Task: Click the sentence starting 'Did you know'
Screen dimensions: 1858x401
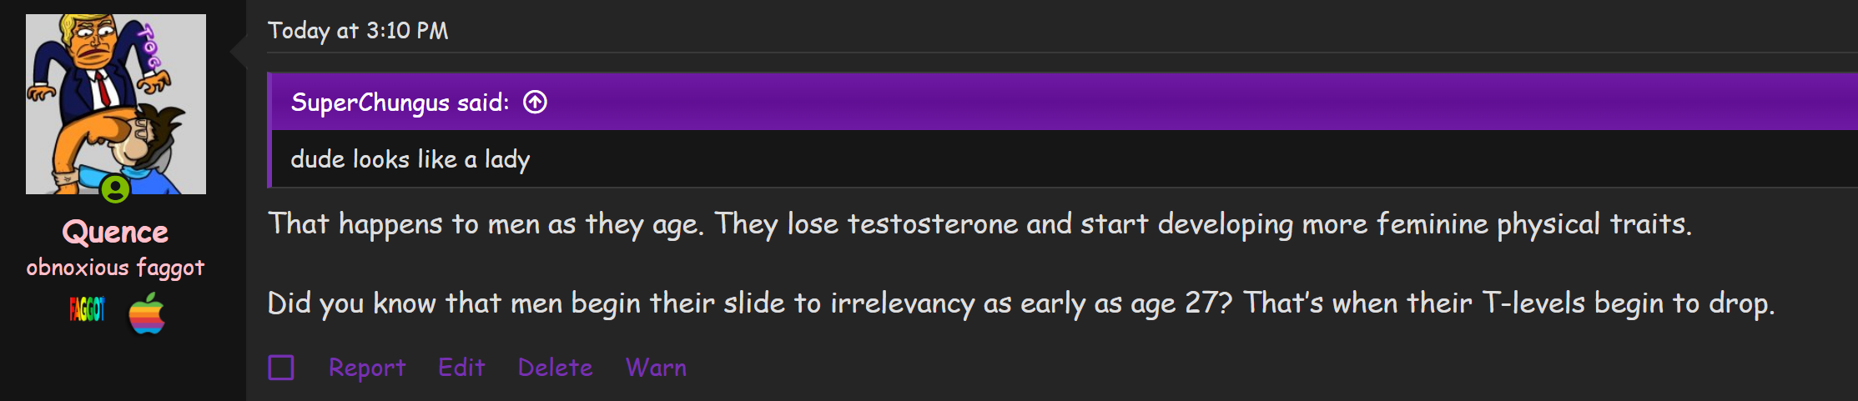Action: (x=1020, y=303)
